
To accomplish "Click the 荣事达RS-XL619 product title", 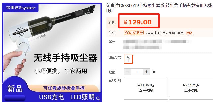I will point(159,8).
